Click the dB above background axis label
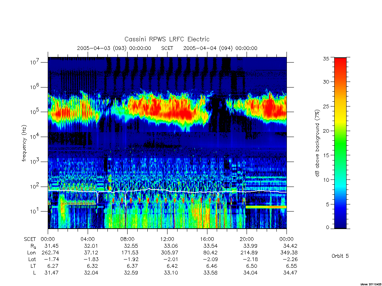The image size is (382, 286). (x=317, y=143)
